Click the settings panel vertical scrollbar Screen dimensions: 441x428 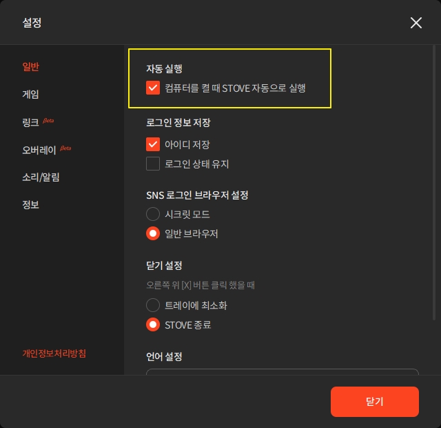pos(434,182)
